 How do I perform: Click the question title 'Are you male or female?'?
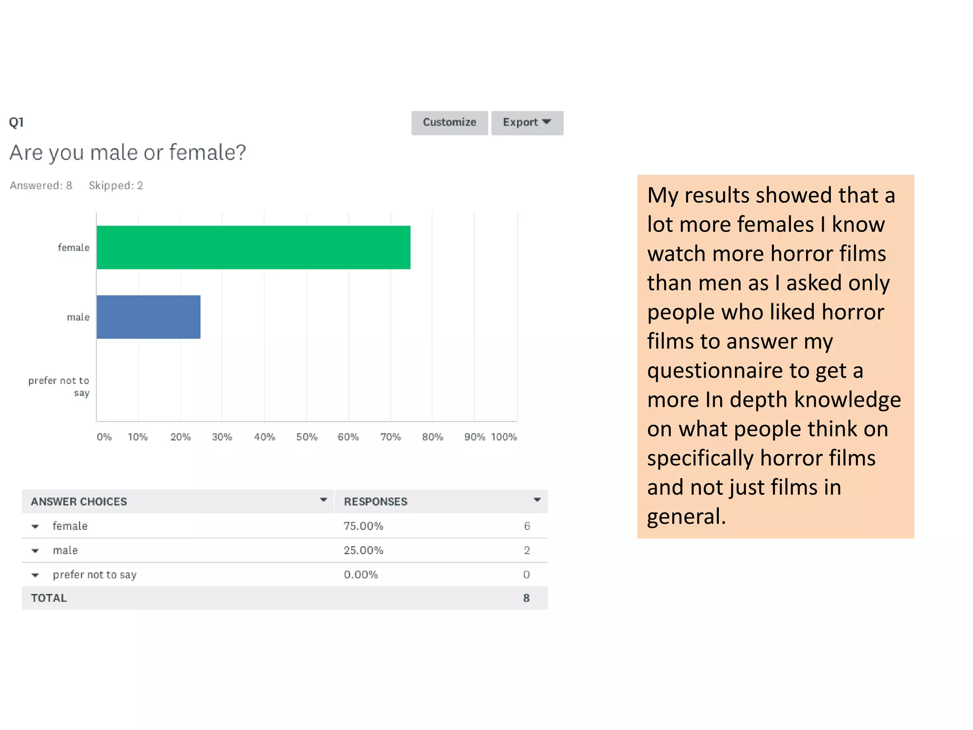pyautogui.click(x=128, y=153)
